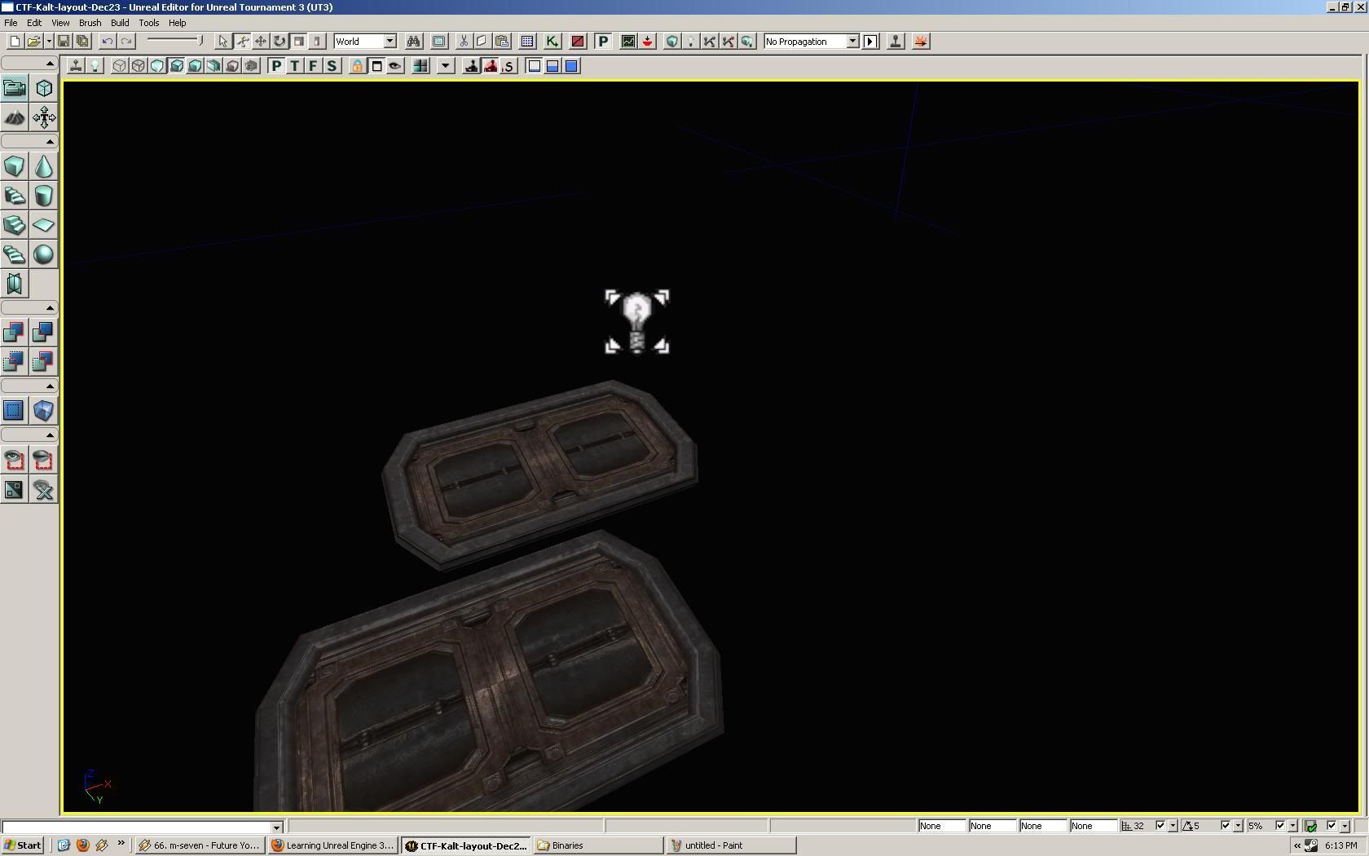Click the Build All icon
Image resolution: width=1369 pixels, height=856 pixels.
747,42
